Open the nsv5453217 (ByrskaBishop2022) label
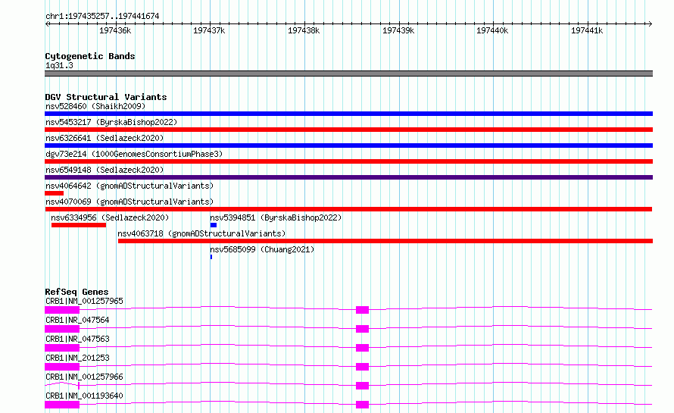 pyautogui.click(x=111, y=122)
